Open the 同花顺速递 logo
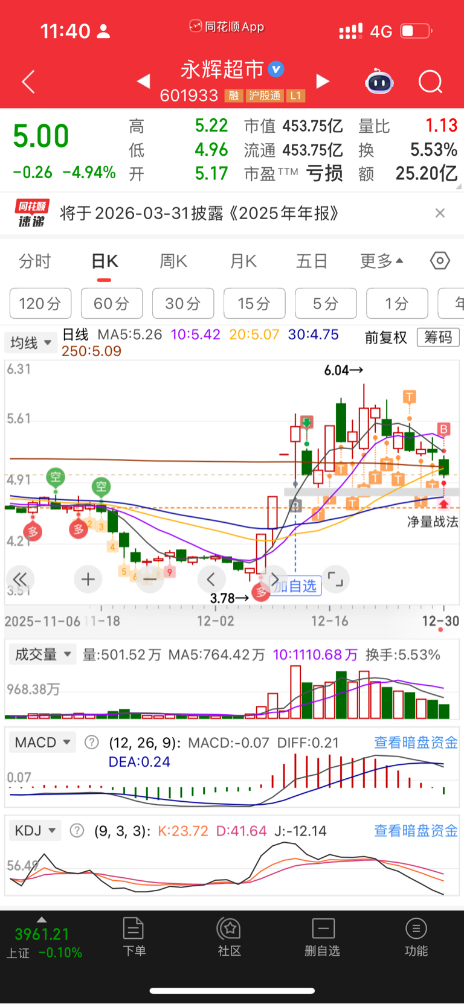 pyautogui.click(x=32, y=213)
